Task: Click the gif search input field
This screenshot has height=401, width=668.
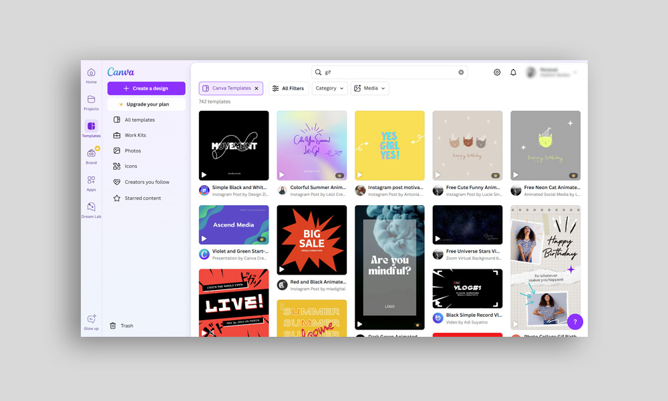Action: click(x=387, y=72)
